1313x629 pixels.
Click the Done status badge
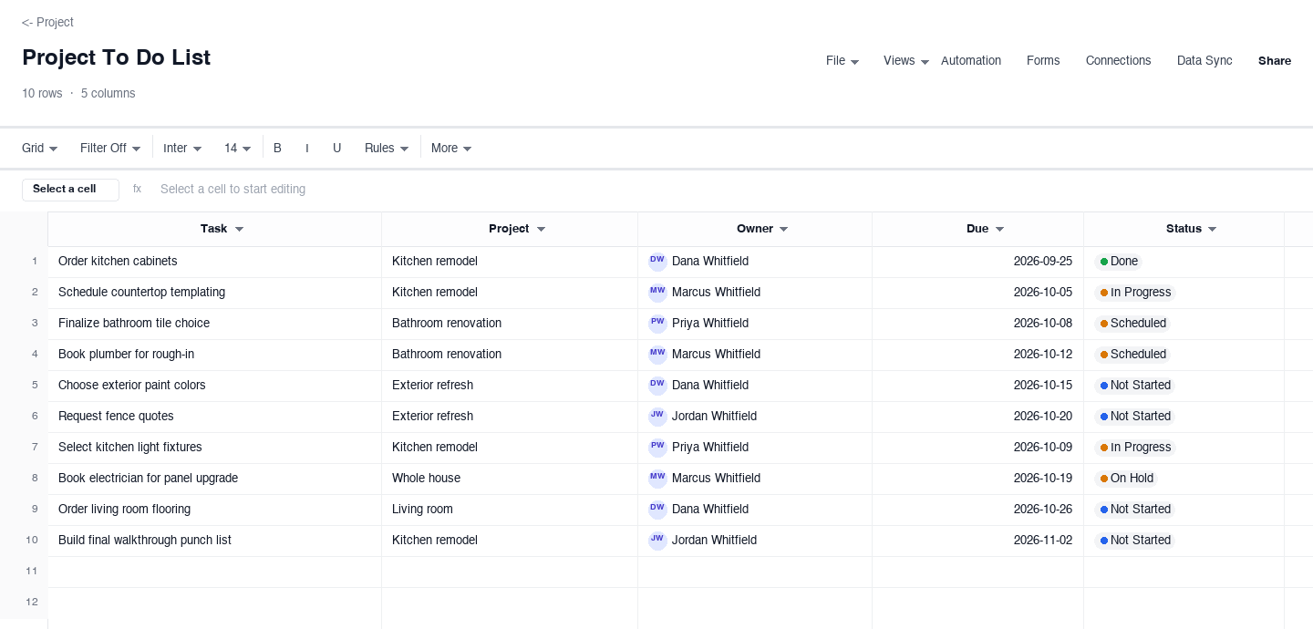click(1119, 262)
